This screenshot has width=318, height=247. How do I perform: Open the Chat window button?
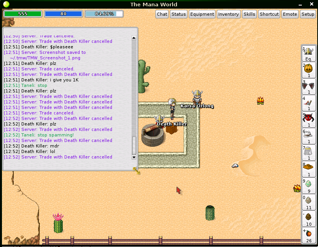click(x=162, y=14)
